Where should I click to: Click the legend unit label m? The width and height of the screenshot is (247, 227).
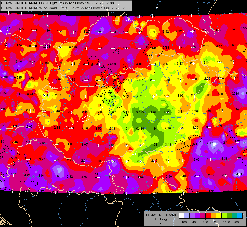161,223
